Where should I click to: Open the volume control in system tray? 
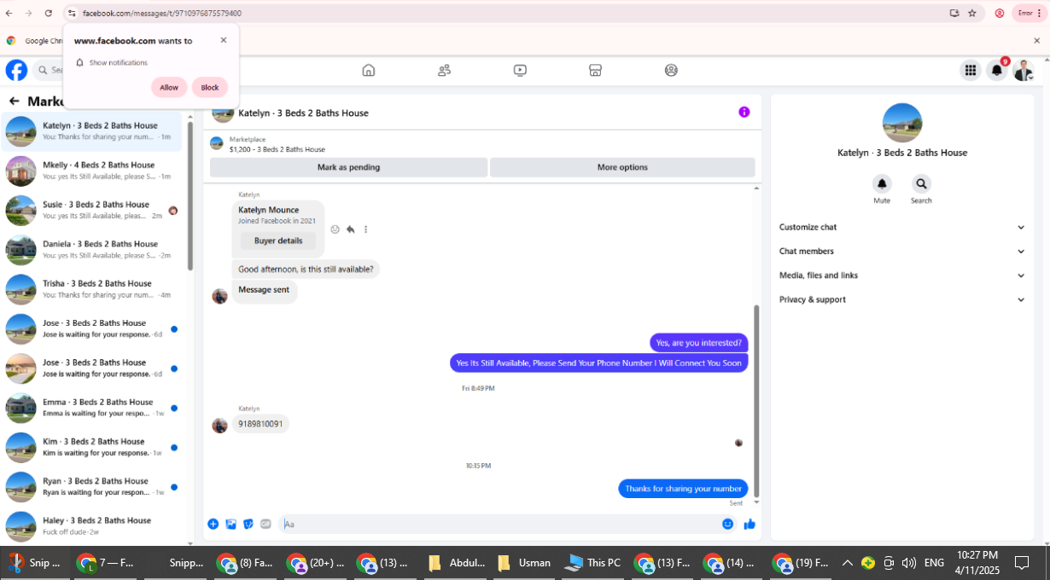tap(909, 563)
